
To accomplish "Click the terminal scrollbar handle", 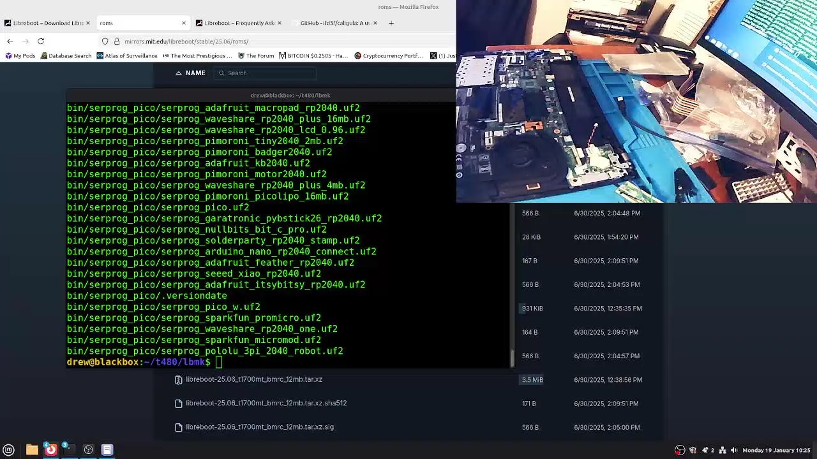I will pyautogui.click(x=511, y=359).
